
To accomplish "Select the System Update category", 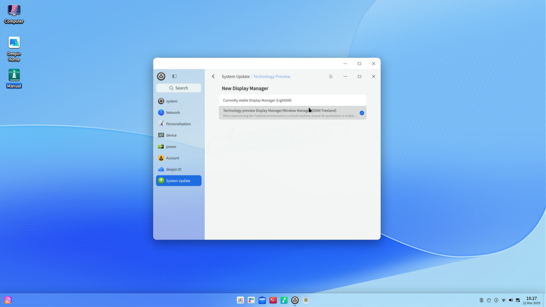I will point(178,181).
